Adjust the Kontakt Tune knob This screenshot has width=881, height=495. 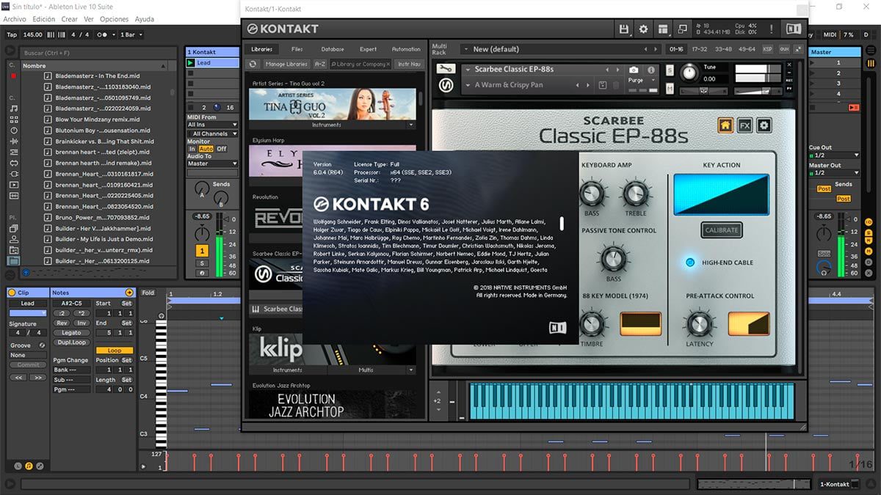[x=689, y=72]
